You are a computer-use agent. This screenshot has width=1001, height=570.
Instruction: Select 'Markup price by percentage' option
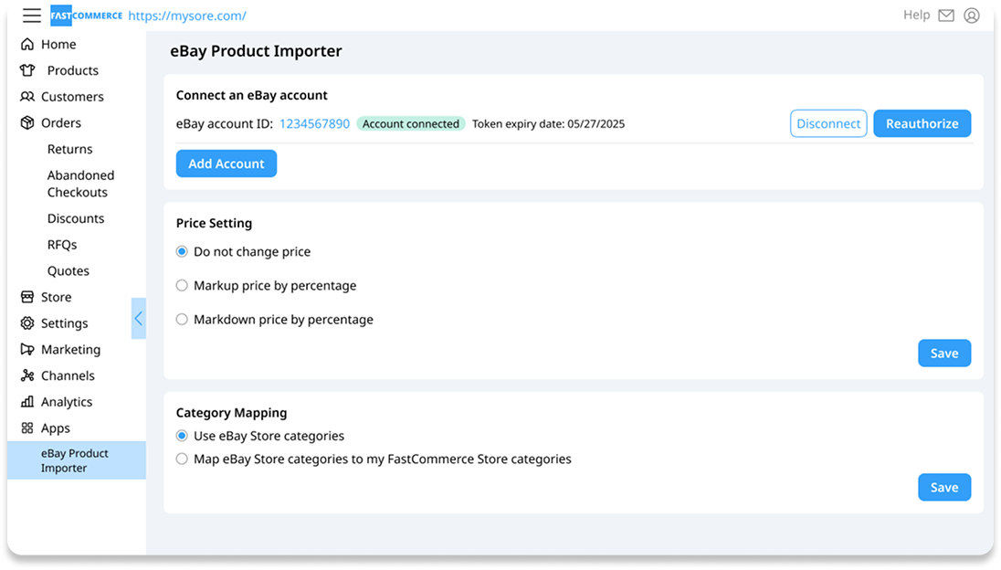(182, 285)
